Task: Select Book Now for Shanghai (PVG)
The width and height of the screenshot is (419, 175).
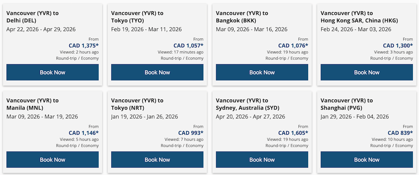Action: coord(367,160)
